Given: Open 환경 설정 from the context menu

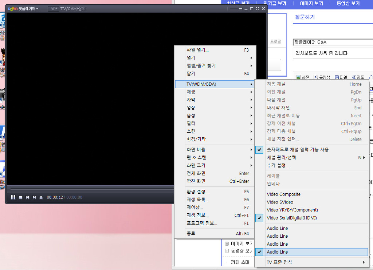Looking at the screenshot, I should pos(197,192).
